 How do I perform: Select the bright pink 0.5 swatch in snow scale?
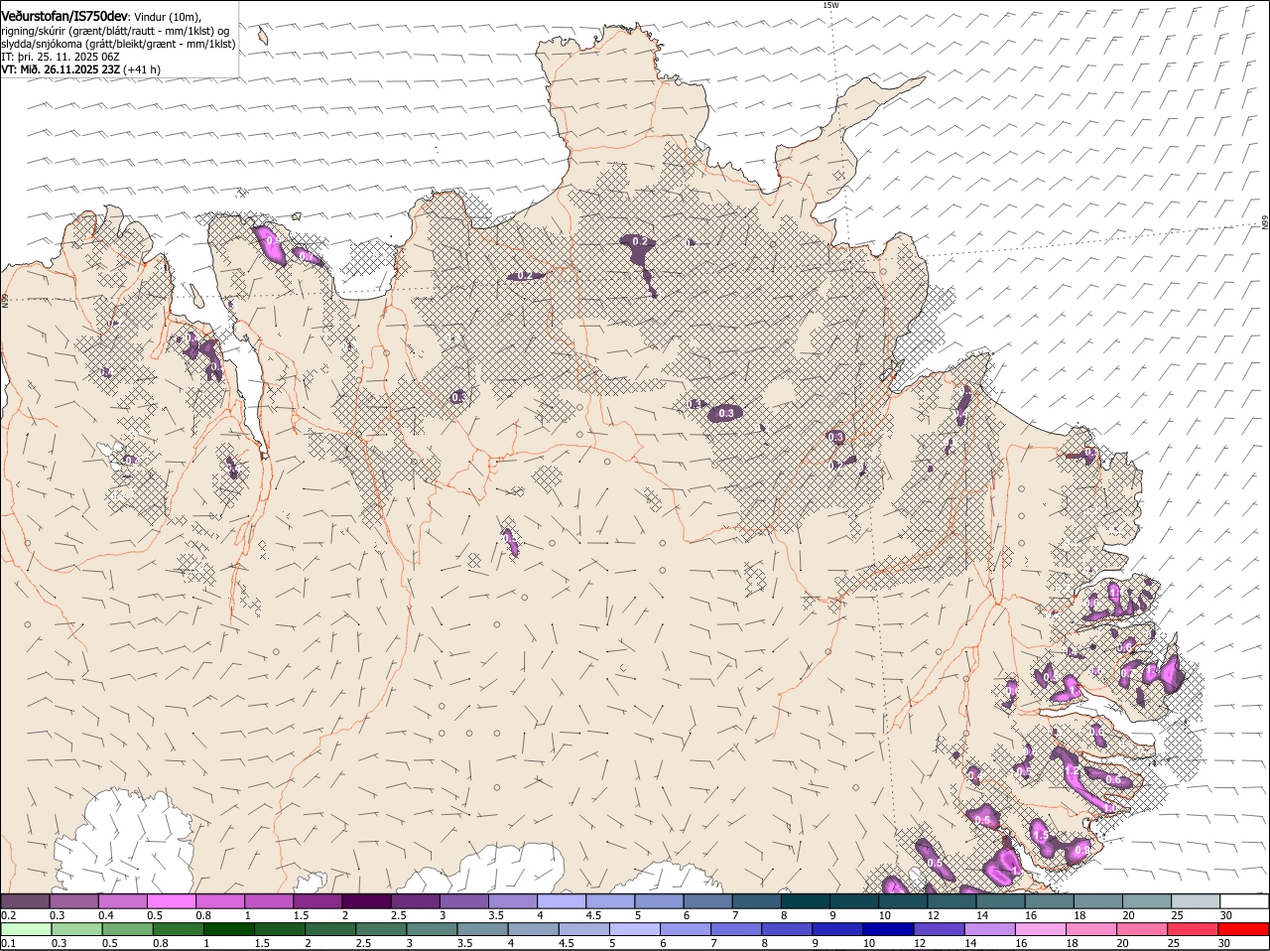(171, 900)
